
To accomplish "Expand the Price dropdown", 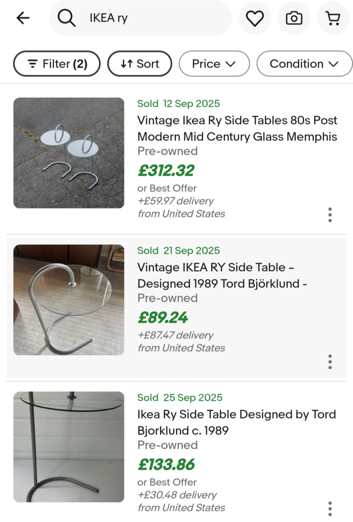I will pos(214,64).
